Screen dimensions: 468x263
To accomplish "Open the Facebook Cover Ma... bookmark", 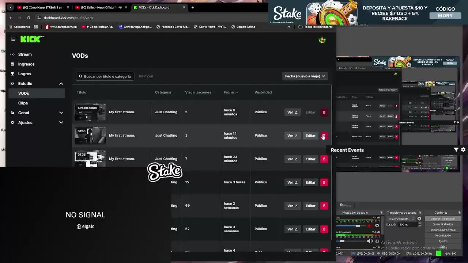I will coord(173,27).
